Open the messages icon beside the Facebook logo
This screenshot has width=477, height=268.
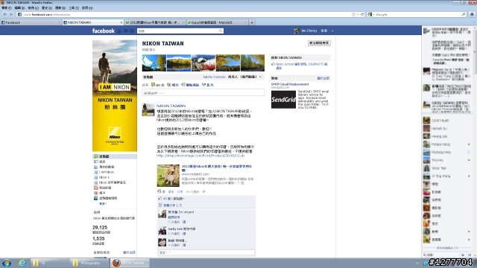[x=126, y=31]
